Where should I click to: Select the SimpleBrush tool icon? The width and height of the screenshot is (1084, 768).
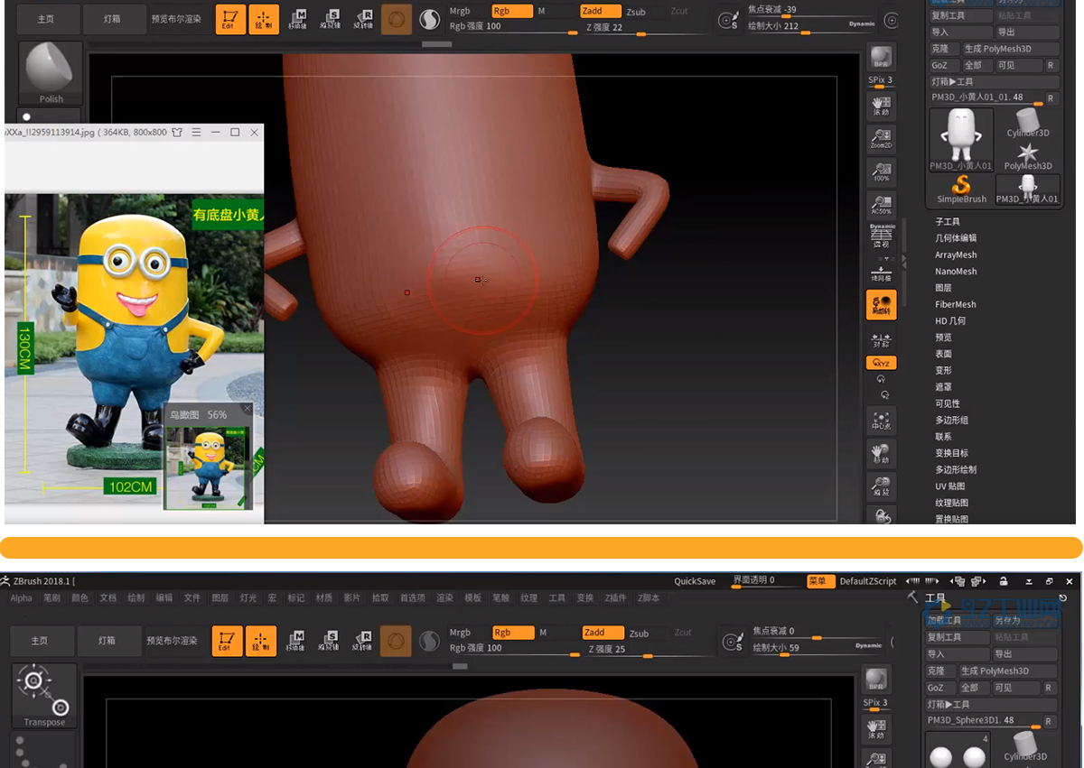(x=962, y=188)
